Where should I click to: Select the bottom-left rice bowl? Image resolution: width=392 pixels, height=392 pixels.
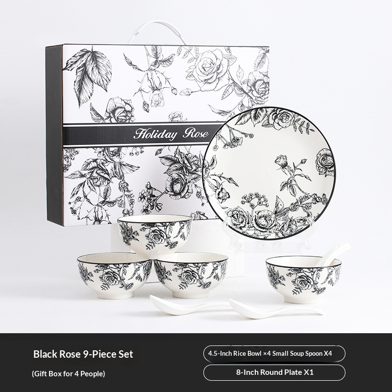[115, 275]
